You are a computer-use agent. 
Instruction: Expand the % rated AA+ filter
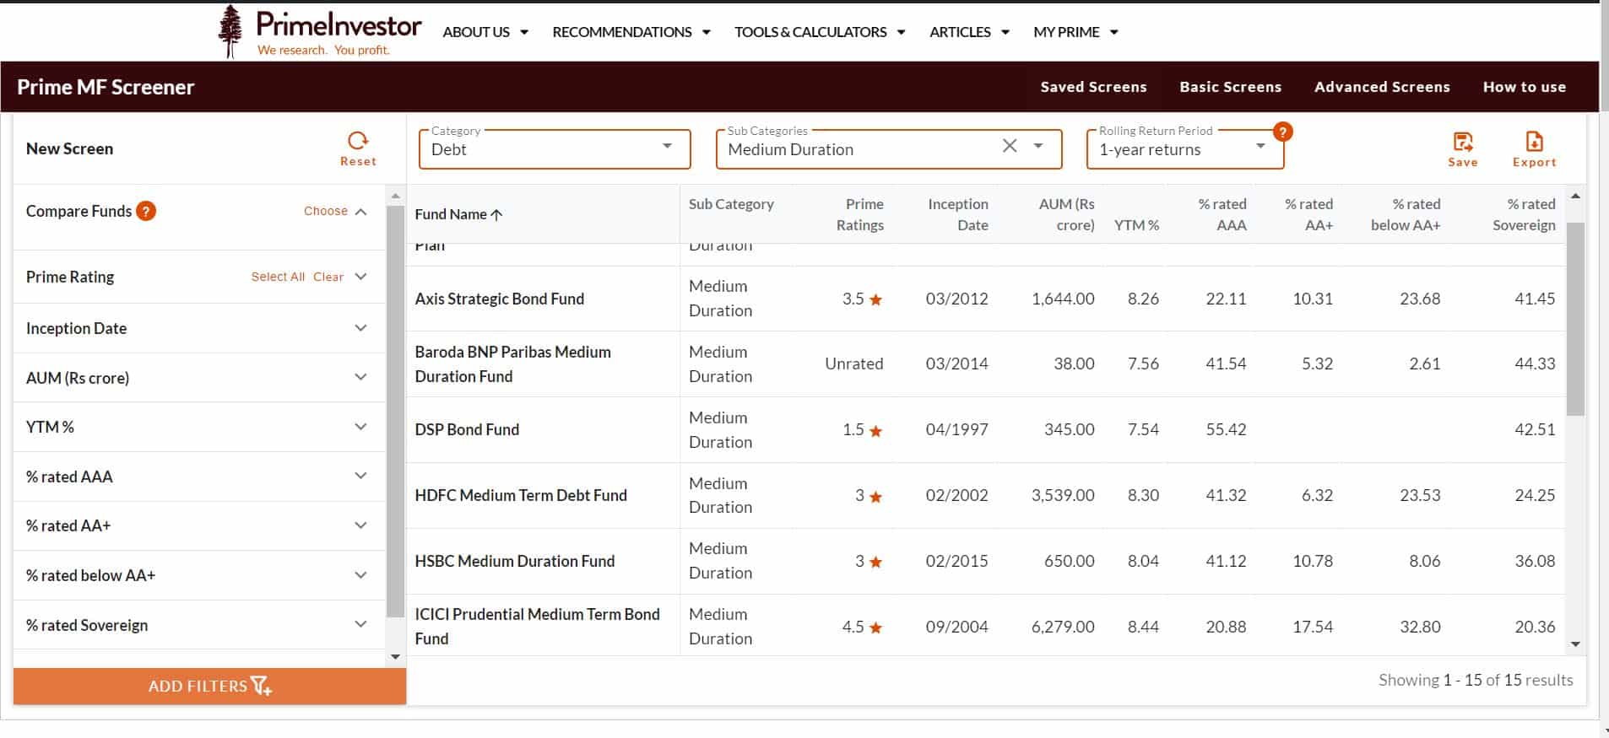361,525
